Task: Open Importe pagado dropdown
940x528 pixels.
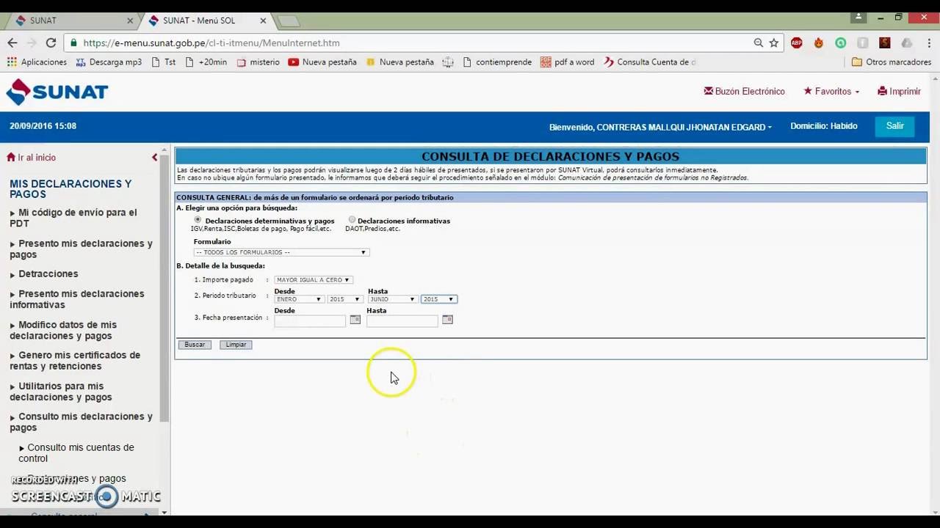Action: click(313, 280)
